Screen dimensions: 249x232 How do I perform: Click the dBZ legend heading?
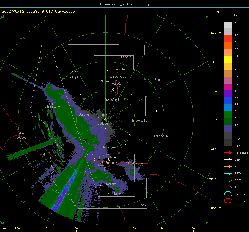point(235,15)
